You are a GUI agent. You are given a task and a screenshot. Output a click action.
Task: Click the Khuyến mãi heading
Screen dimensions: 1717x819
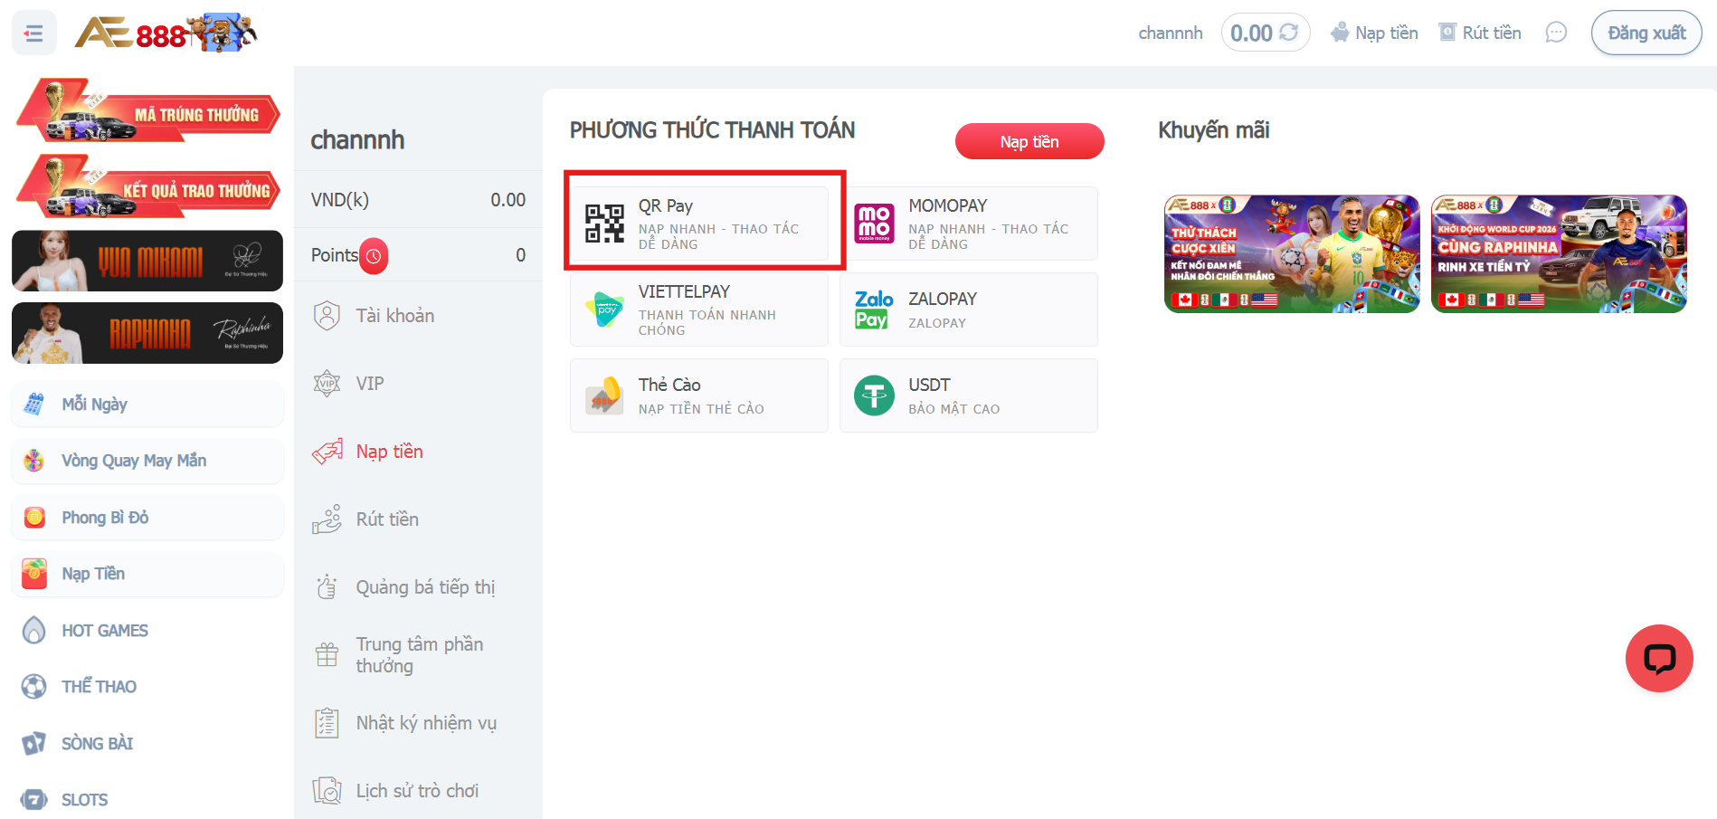pos(1214,130)
